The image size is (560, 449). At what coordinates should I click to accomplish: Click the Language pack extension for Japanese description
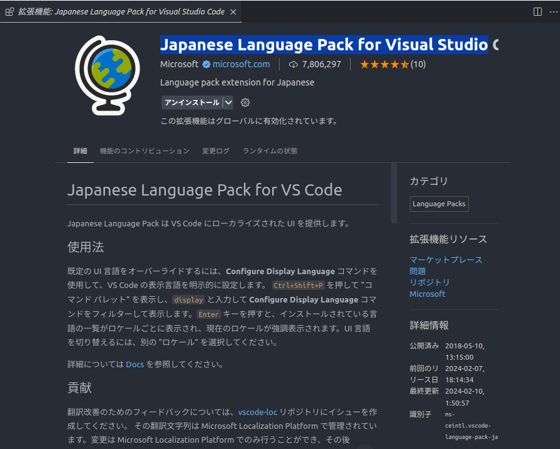point(237,82)
